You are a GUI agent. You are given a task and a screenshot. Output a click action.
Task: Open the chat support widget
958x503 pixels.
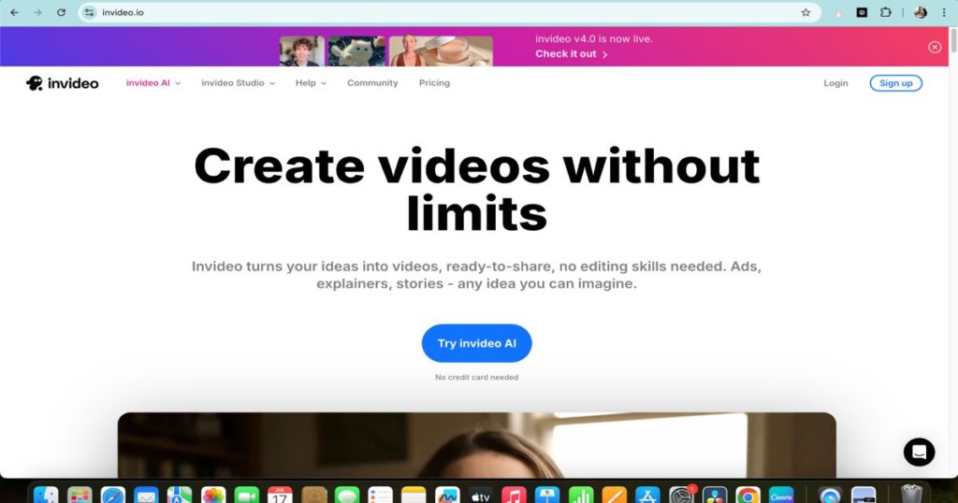pyautogui.click(x=919, y=452)
